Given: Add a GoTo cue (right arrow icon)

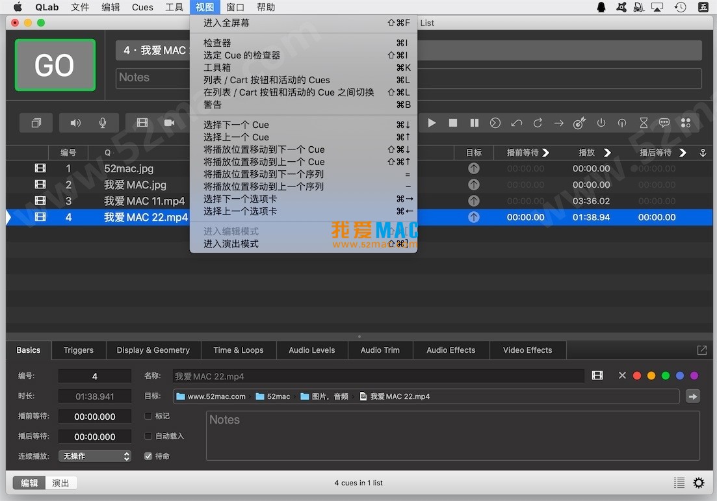Looking at the screenshot, I should coord(559,123).
